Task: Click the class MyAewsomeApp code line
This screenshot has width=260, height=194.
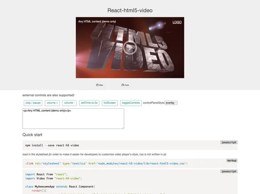Action: (x=60, y=186)
